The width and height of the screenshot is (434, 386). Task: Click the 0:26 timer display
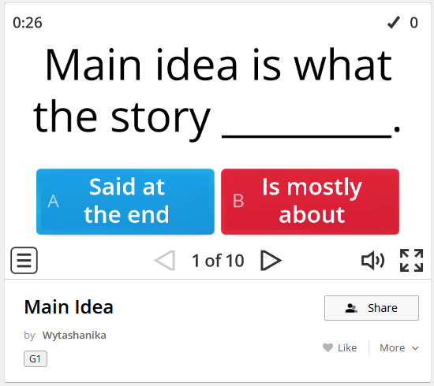(28, 23)
